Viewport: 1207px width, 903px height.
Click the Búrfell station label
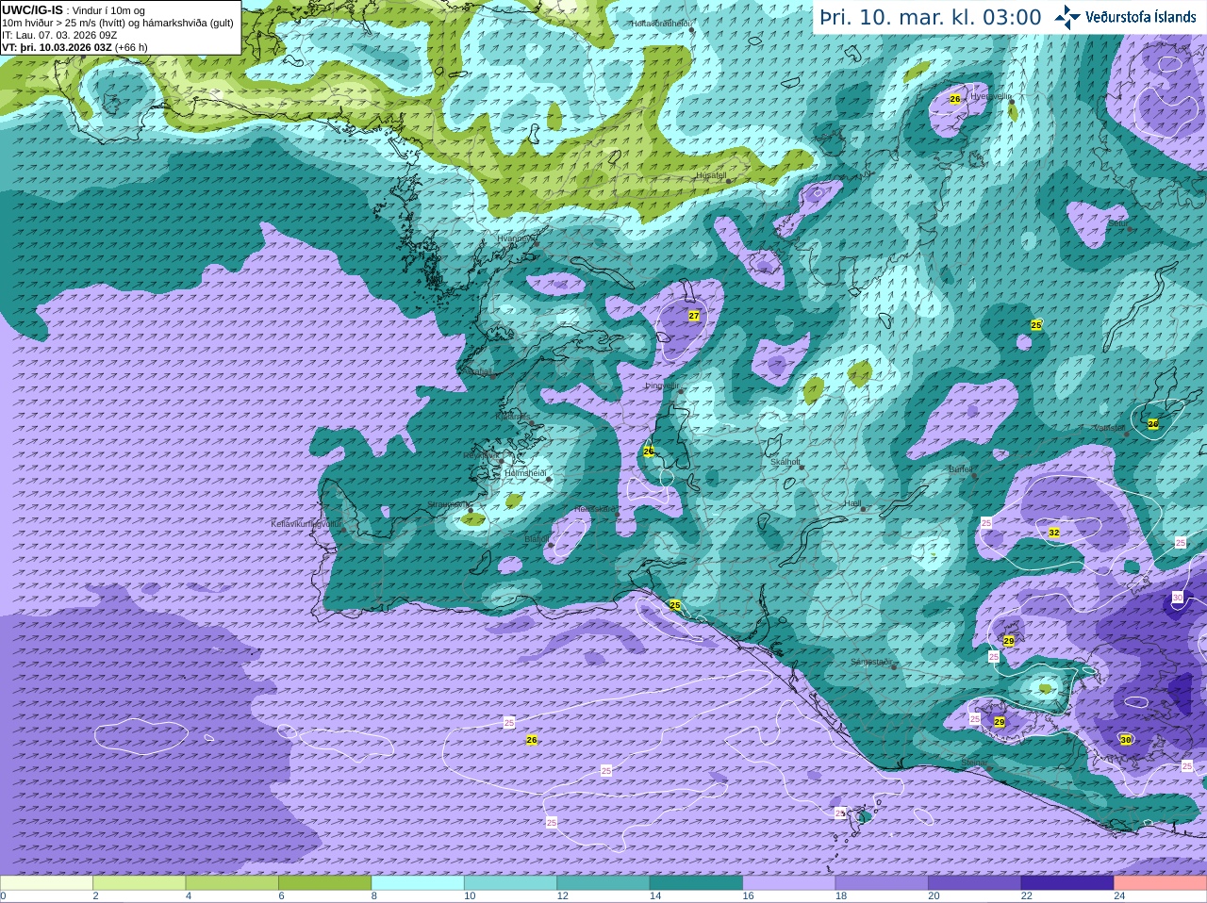pos(960,468)
